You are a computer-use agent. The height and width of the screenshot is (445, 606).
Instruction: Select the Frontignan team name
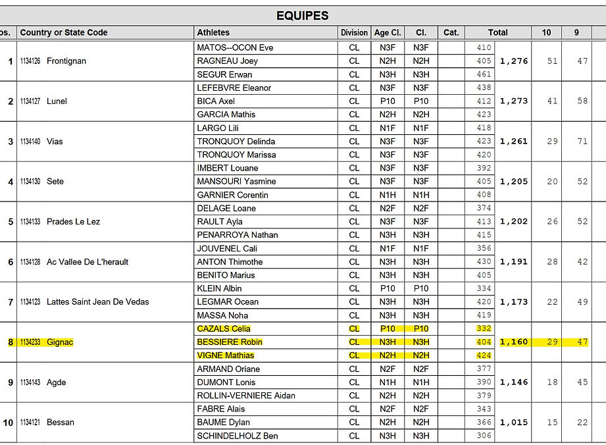coord(66,61)
